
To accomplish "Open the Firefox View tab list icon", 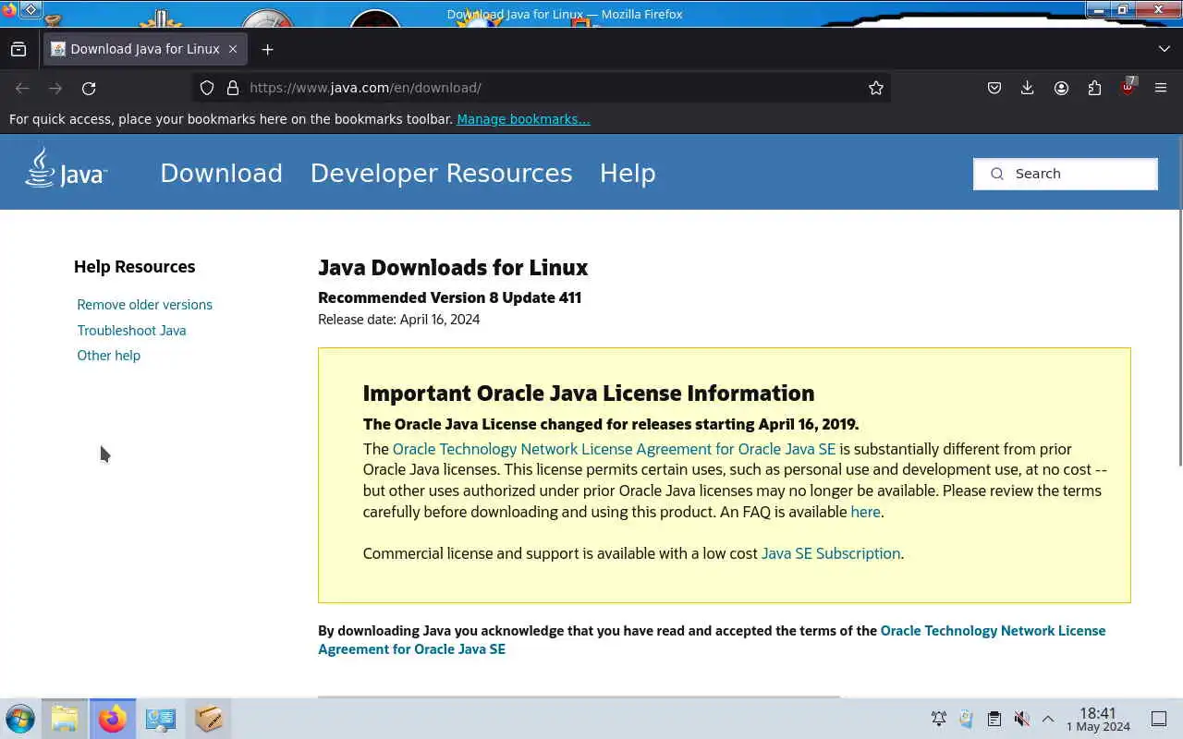I will click(18, 49).
